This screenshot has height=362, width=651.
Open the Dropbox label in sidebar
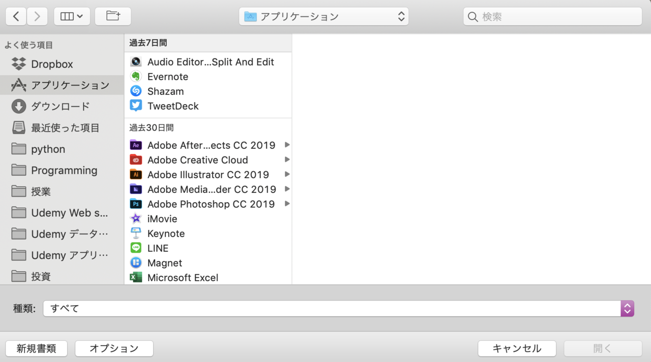52,64
